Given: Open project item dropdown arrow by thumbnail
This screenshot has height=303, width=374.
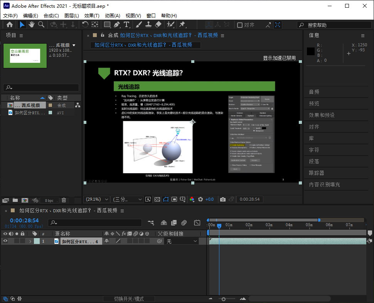Looking at the screenshot, I should (x=74, y=45).
